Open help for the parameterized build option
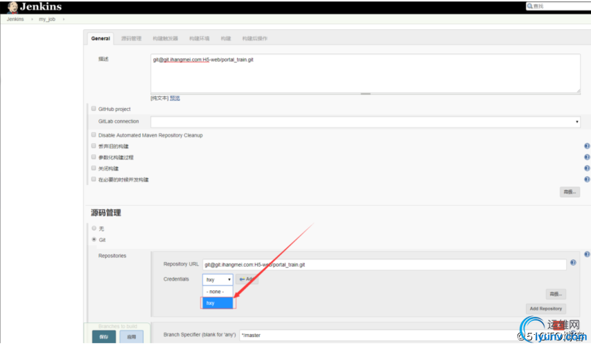 coord(587,157)
